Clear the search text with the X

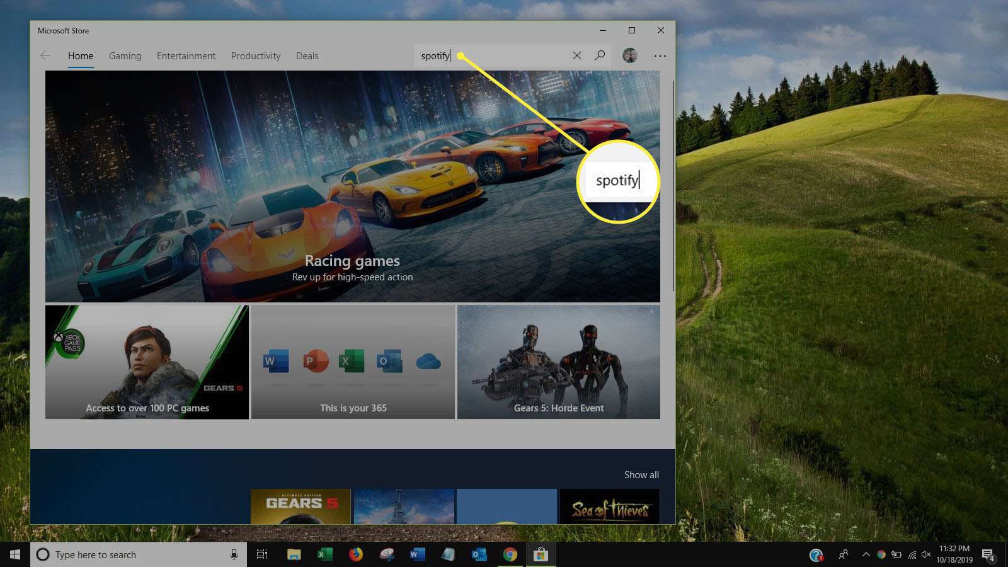pos(576,55)
